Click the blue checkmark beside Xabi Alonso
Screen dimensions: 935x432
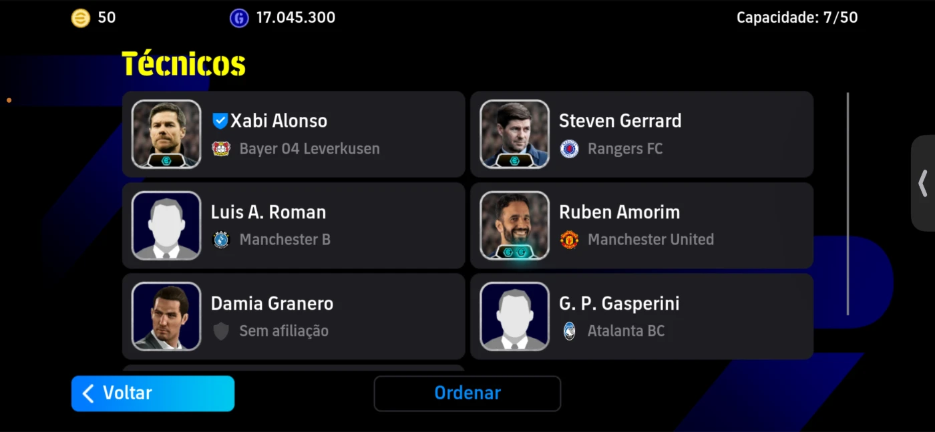[x=220, y=121]
